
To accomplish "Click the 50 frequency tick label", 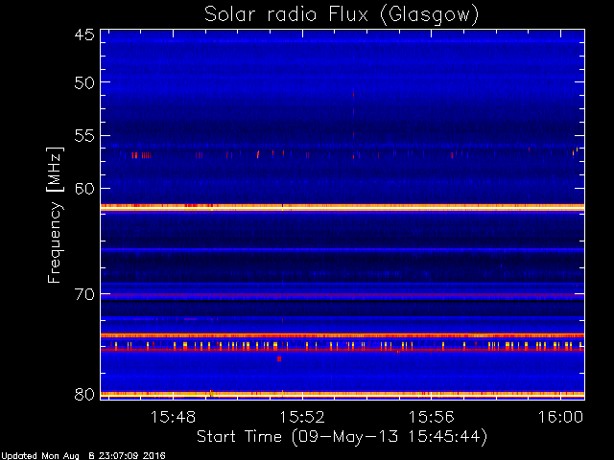I will (84, 83).
